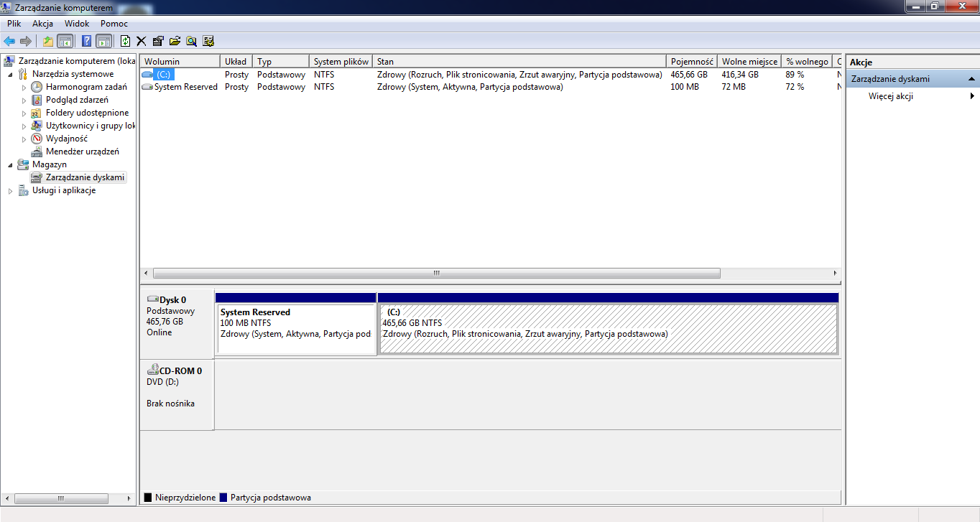
Task: Click the Magazyn storage icon
Action: pyautogui.click(x=23, y=164)
